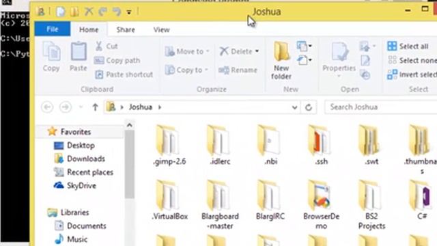Click the Cut scissors button
Screen dimensions: 437x246
click(x=107, y=46)
